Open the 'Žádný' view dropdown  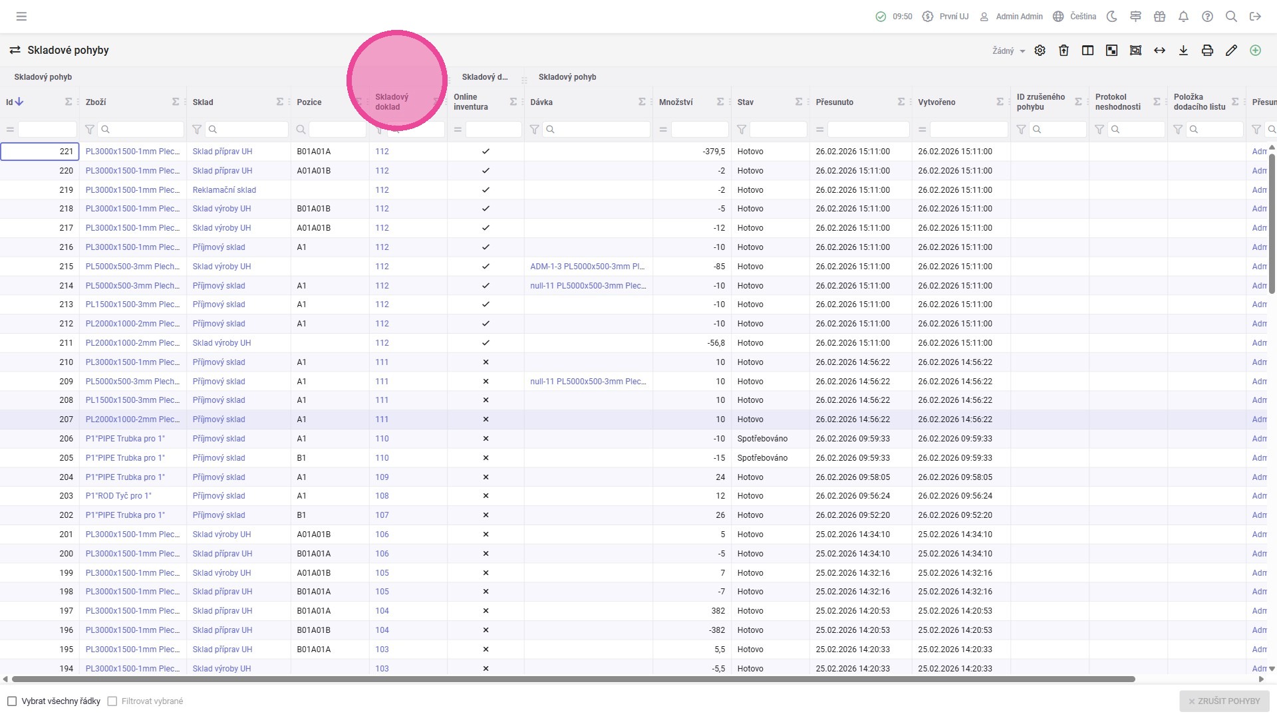pos(1008,51)
